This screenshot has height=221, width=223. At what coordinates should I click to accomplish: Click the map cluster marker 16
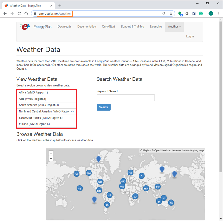pyautogui.click(x=130, y=173)
